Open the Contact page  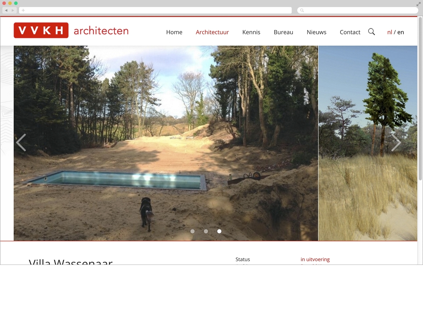pyautogui.click(x=350, y=32)
